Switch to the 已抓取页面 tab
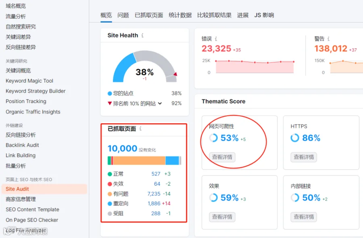 coord(148,15)
